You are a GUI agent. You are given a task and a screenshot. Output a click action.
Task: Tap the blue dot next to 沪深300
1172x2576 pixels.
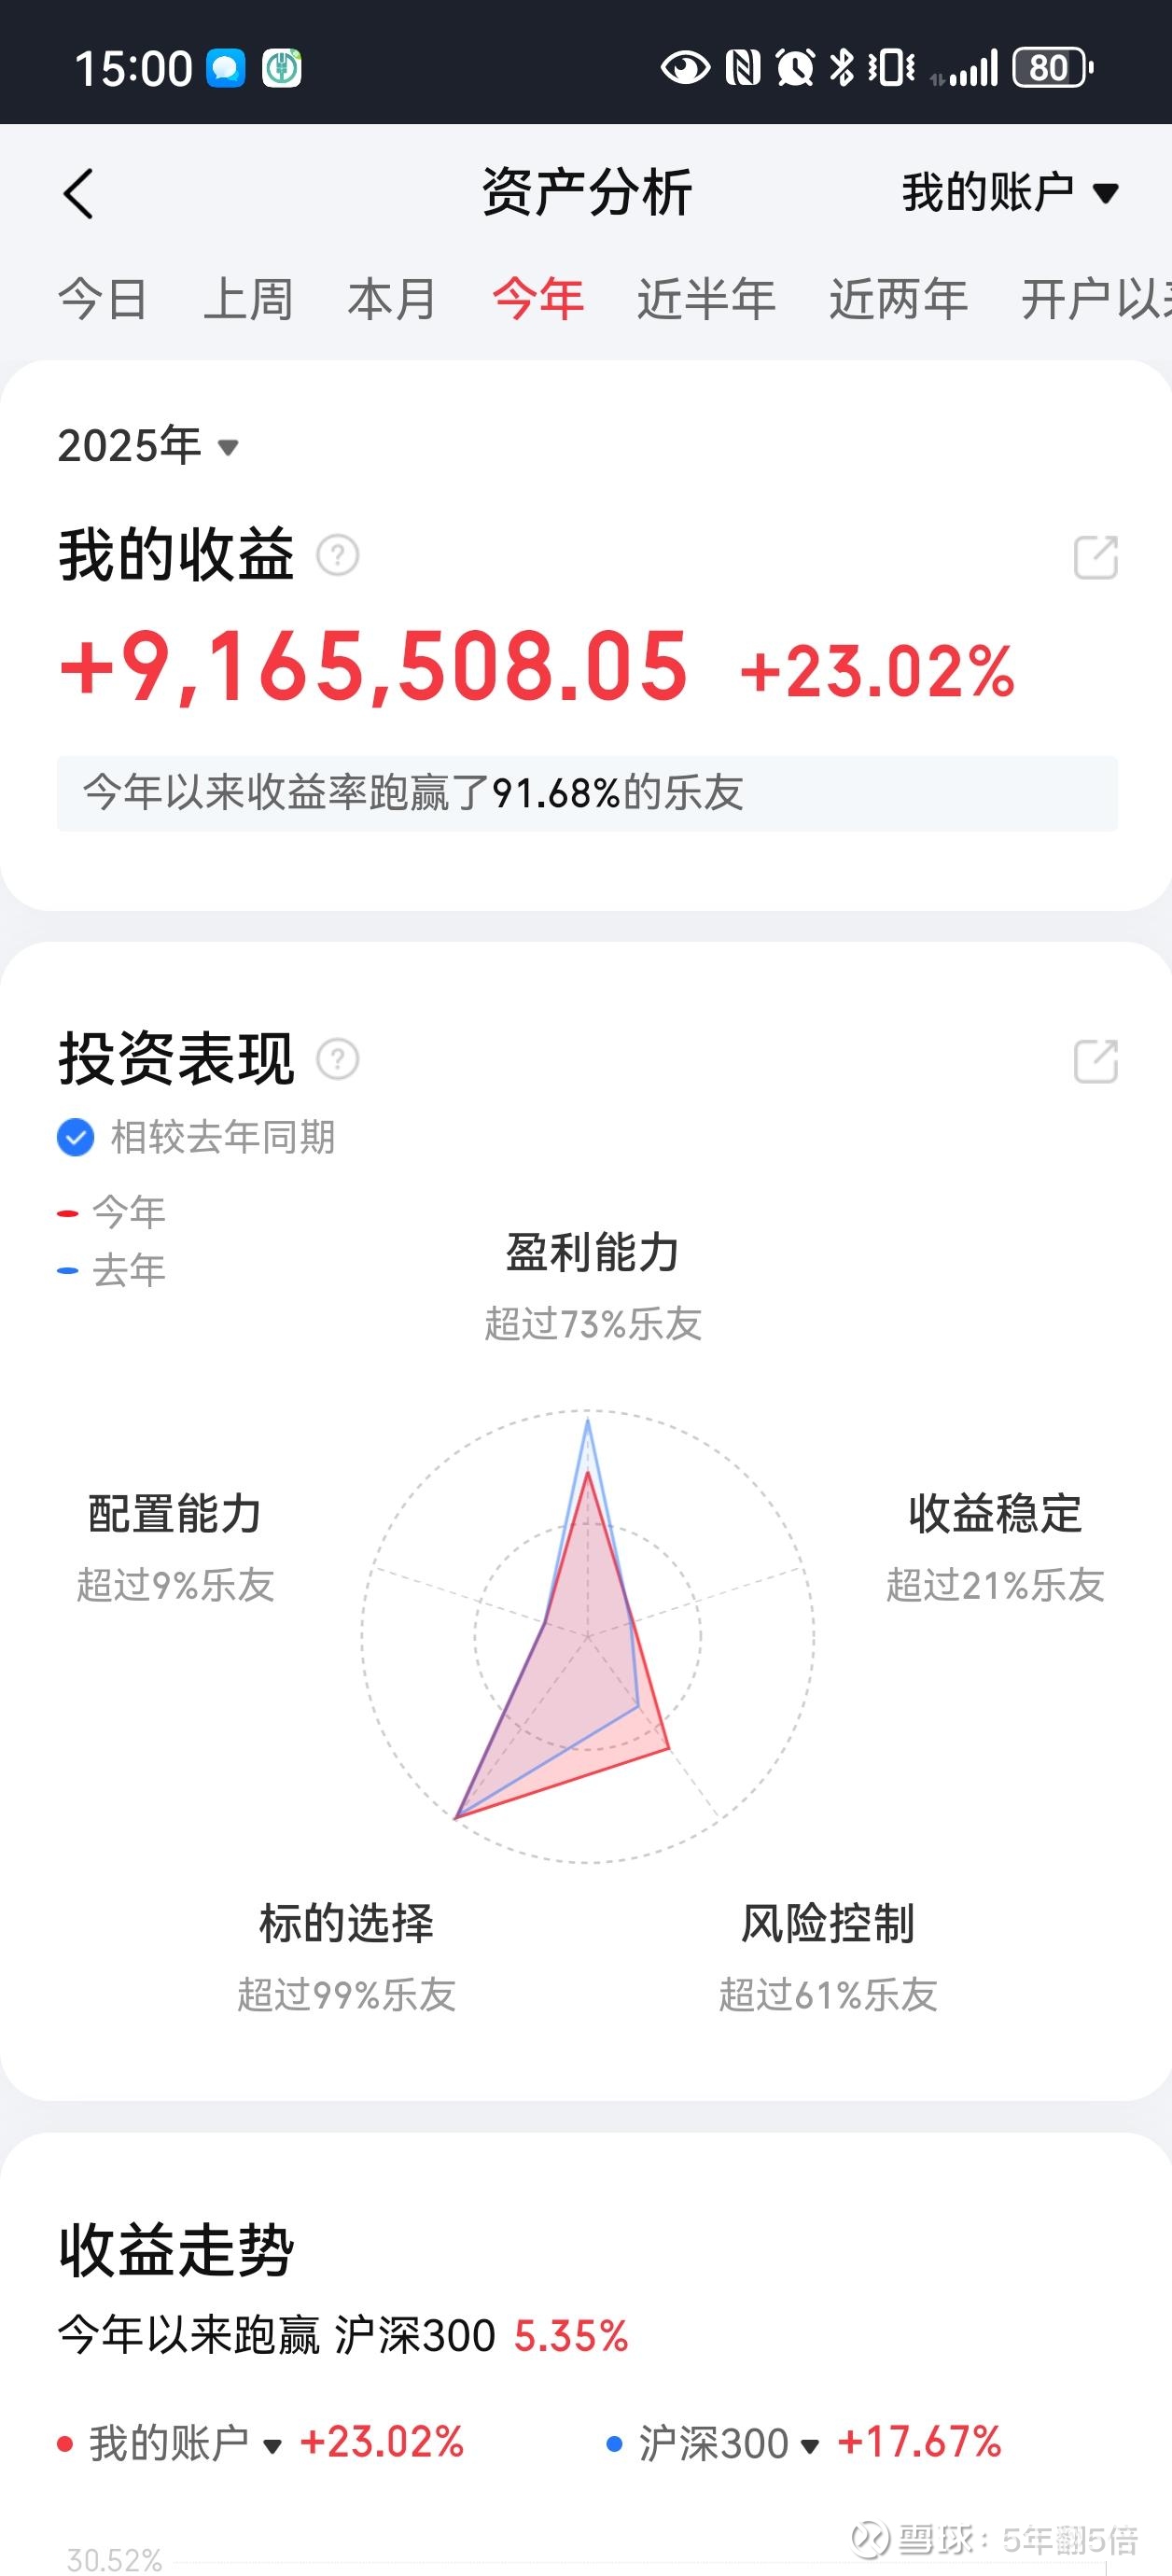point(615,2445)
